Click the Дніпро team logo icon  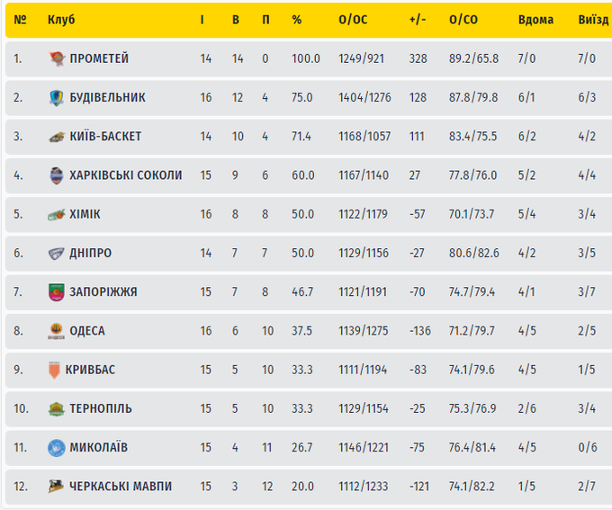(57, 254)
